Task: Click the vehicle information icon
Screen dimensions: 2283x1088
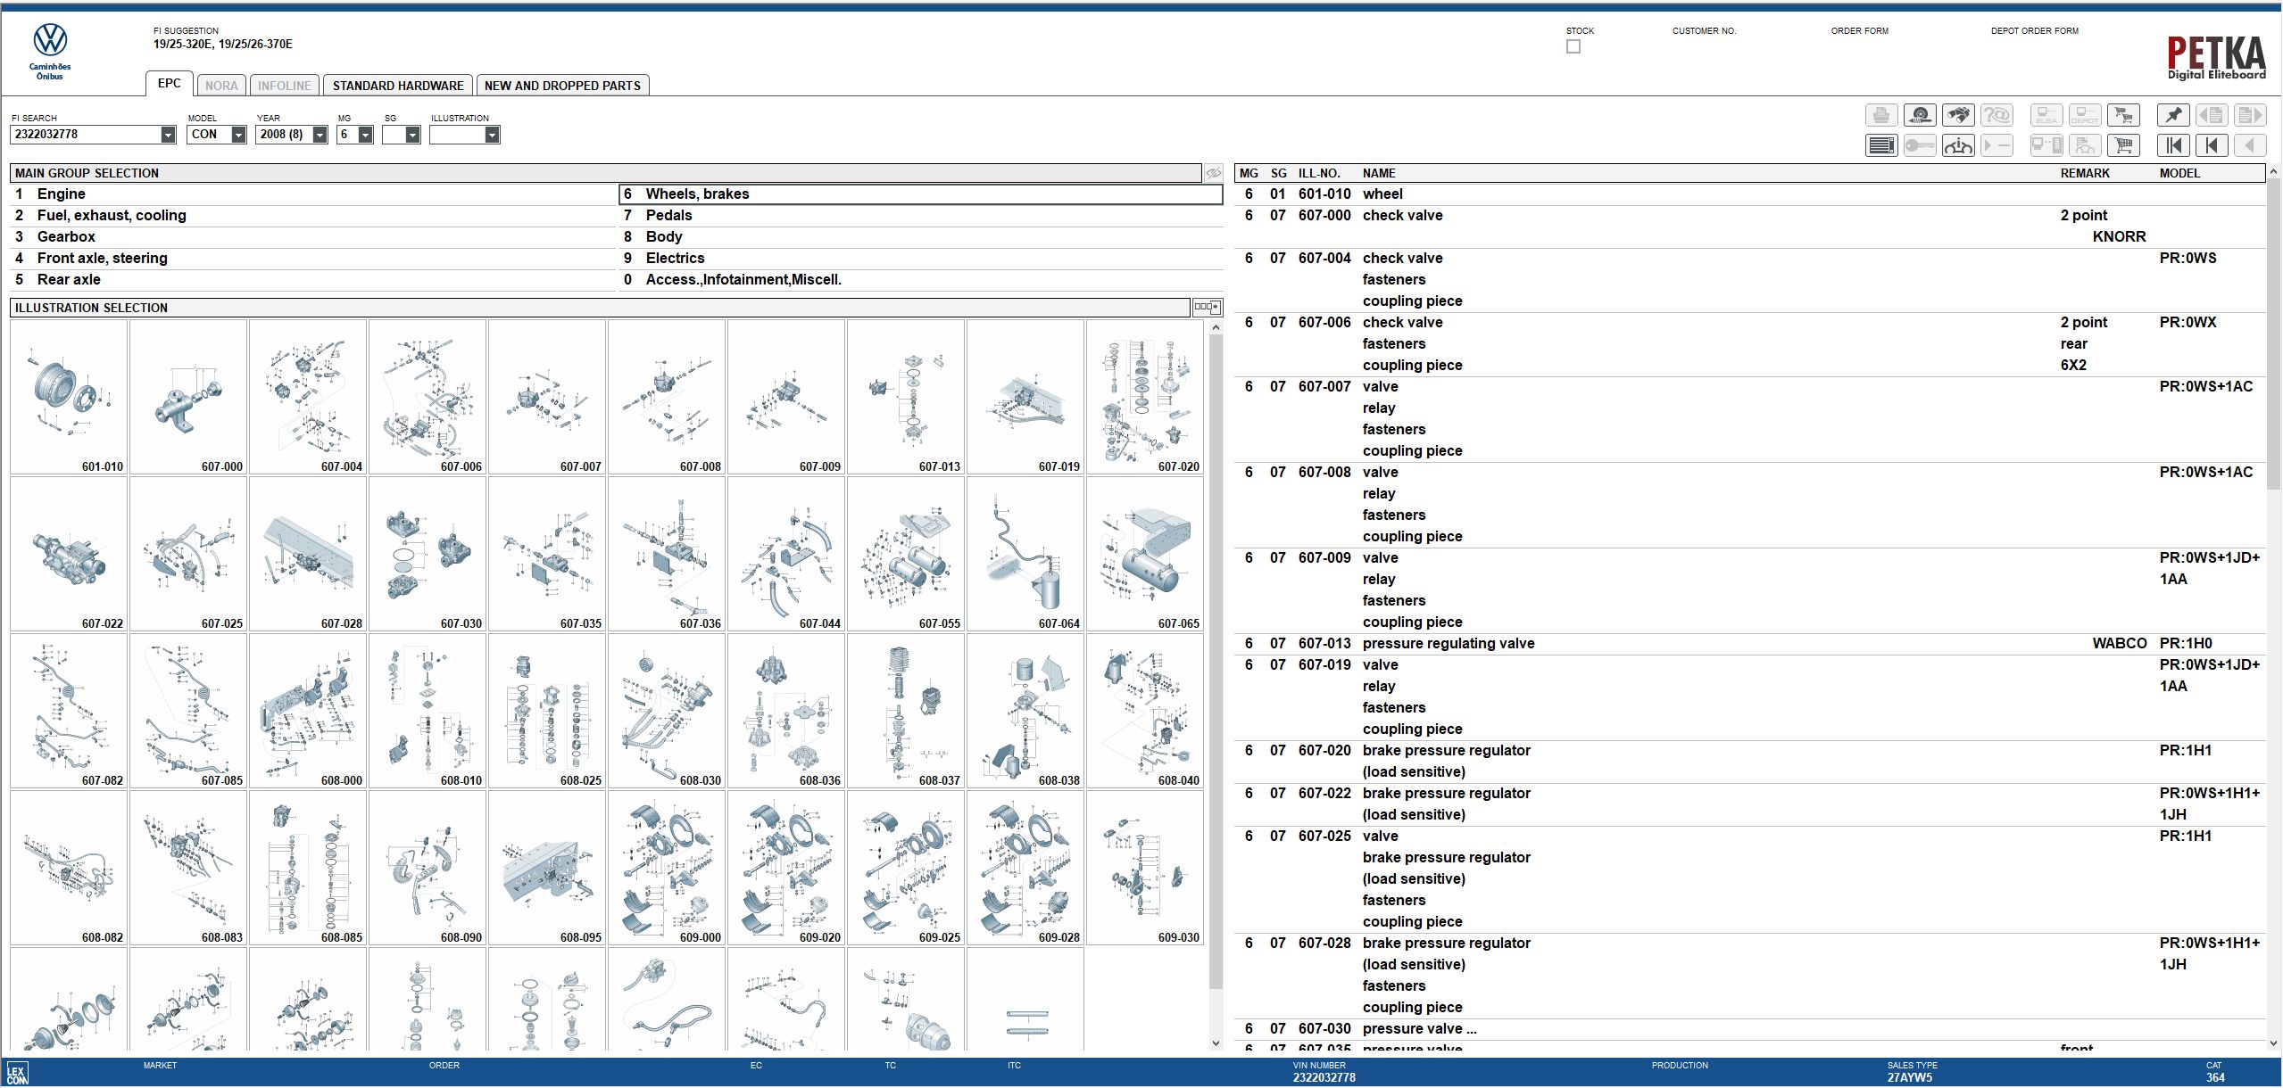Action: click(1958, 145)
